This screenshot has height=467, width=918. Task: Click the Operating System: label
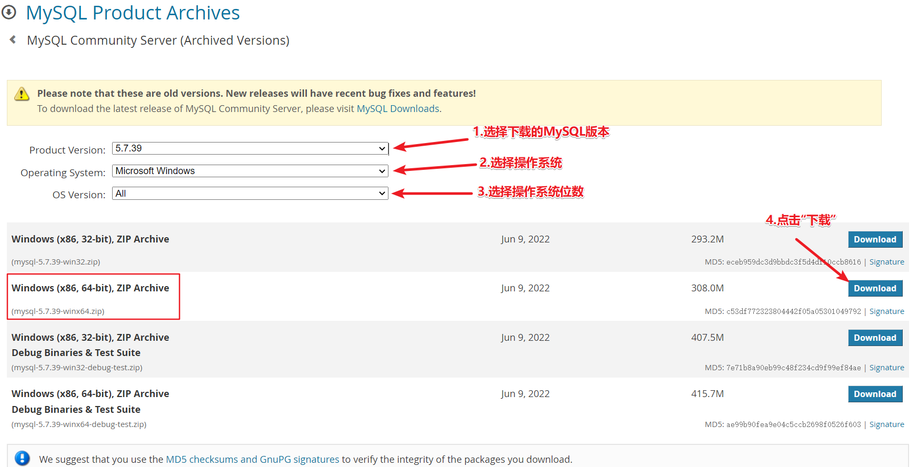pyautogui.click(x=63, y=173)
